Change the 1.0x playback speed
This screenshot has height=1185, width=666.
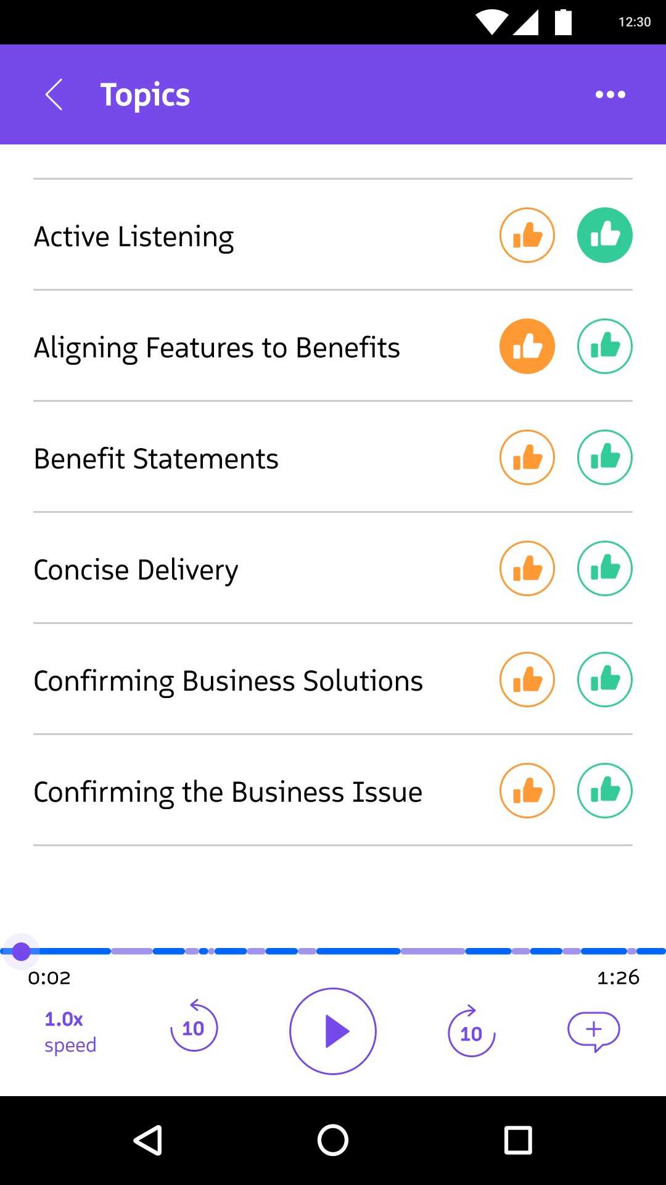click(x=70, y=1031)
